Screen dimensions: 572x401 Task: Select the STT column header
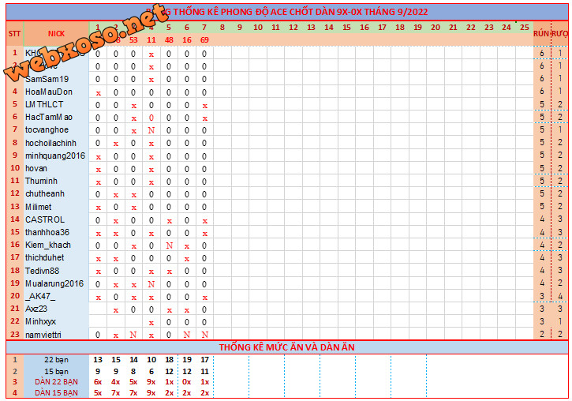point(14,33)
